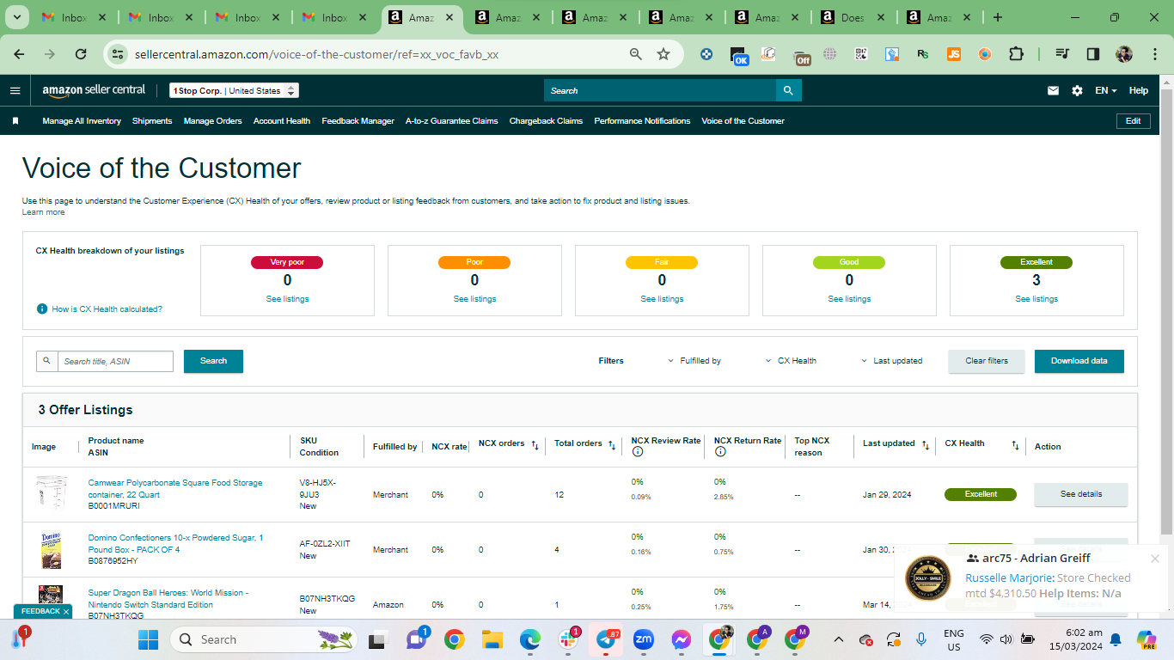
Task: Open Zoom from the taskbar
Action: tap(644, 640)
